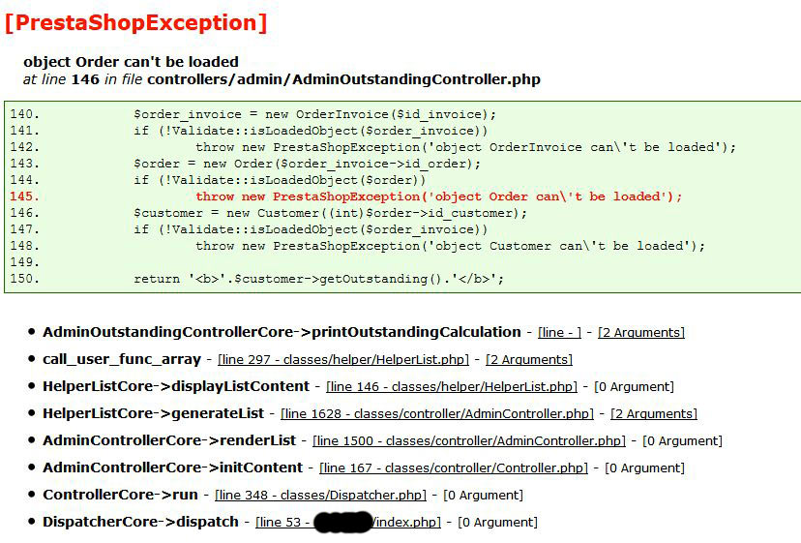The width and height of the screenshot is (801, 543).
Task: Open '[line 1628 - classes/controller/AdminController.php]' link
Action: [x=437, y=414]
